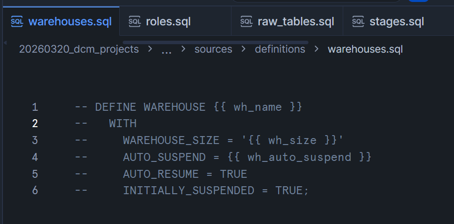Place cursor on the 'WITH' keyword
454x224 pixels.
click(x=123, y=124)
